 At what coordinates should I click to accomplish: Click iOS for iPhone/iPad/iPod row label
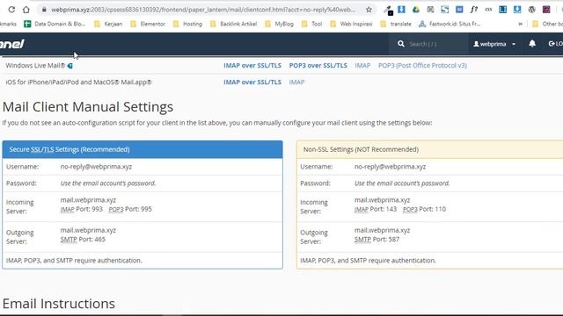78,82
